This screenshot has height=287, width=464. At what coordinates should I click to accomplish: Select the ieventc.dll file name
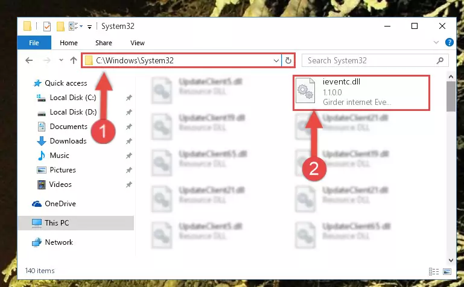pyautogui.click(x=341, y=82)
